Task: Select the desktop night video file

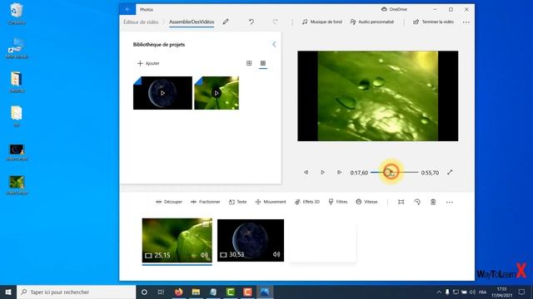Action: [x=17, y=151]
